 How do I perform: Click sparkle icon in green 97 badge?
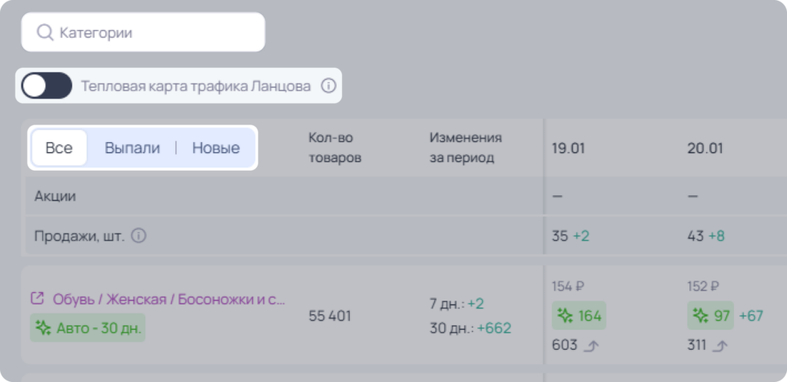pos(701,316)
